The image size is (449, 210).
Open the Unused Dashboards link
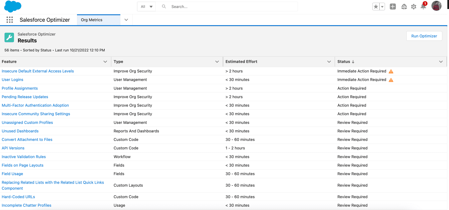tap(20, 131)
